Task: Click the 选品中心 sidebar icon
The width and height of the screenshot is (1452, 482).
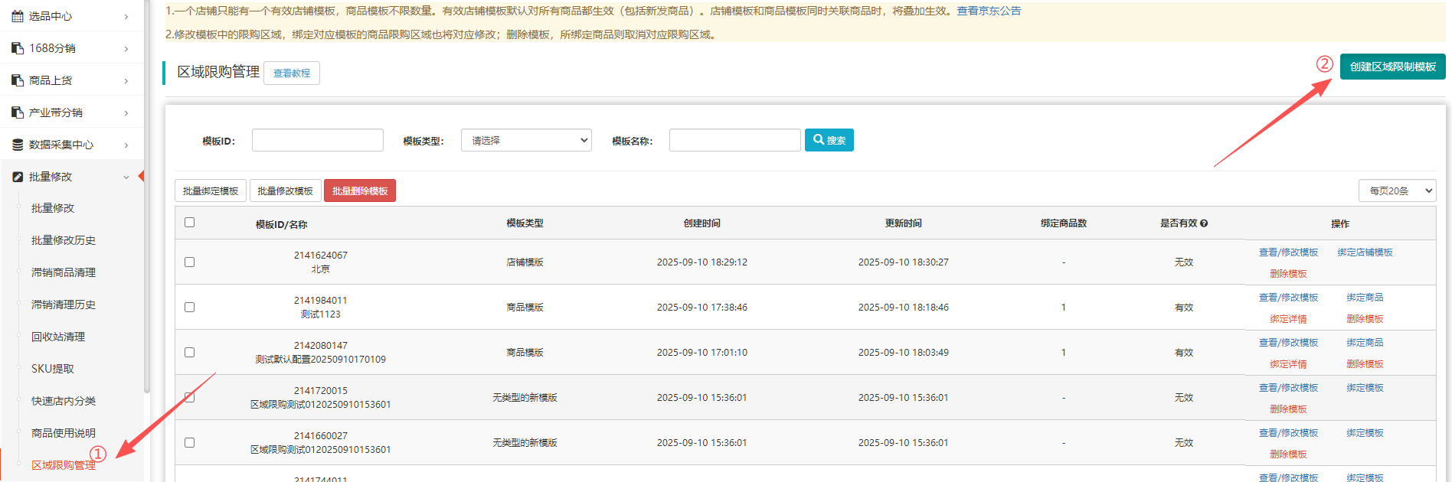Action: point(18,16)
